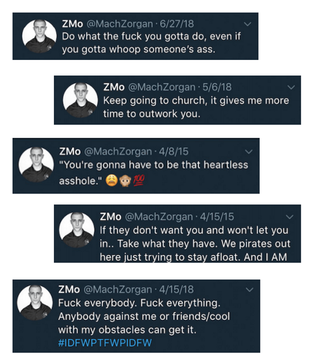
Task: Expand the chevron menu on the 6/27/18 tweet
Action: [248, 24]
